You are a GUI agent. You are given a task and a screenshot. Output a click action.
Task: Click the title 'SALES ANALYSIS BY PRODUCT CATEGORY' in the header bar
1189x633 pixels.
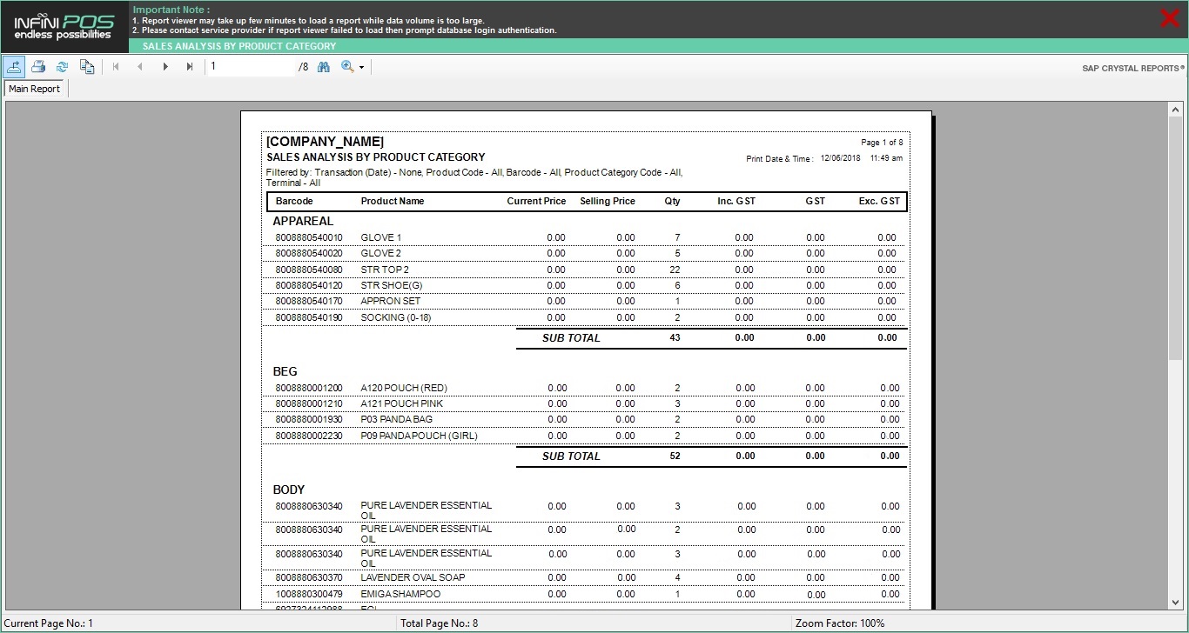coord(239,46)
